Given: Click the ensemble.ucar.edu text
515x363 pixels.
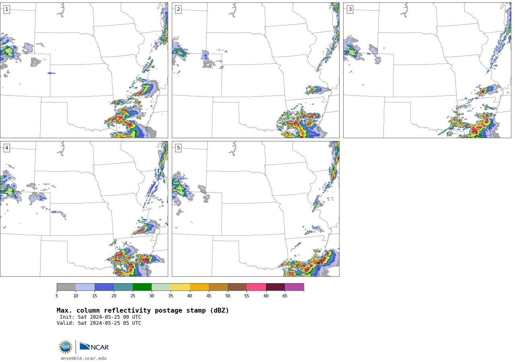Looking at the screenshot, I should (x=84, y=358).
